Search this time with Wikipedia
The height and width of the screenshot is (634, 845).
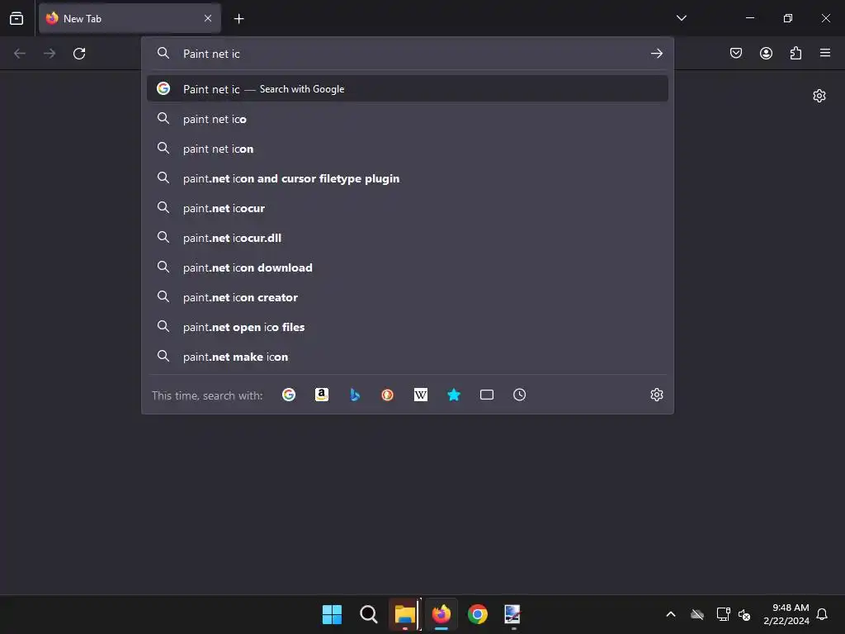420,395
